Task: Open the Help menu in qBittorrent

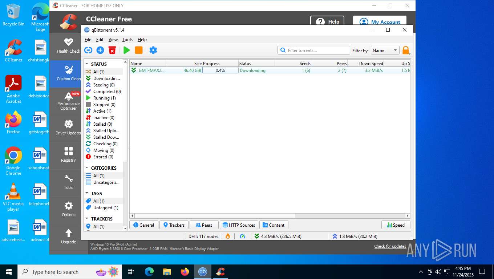Action: pos(142,40)
